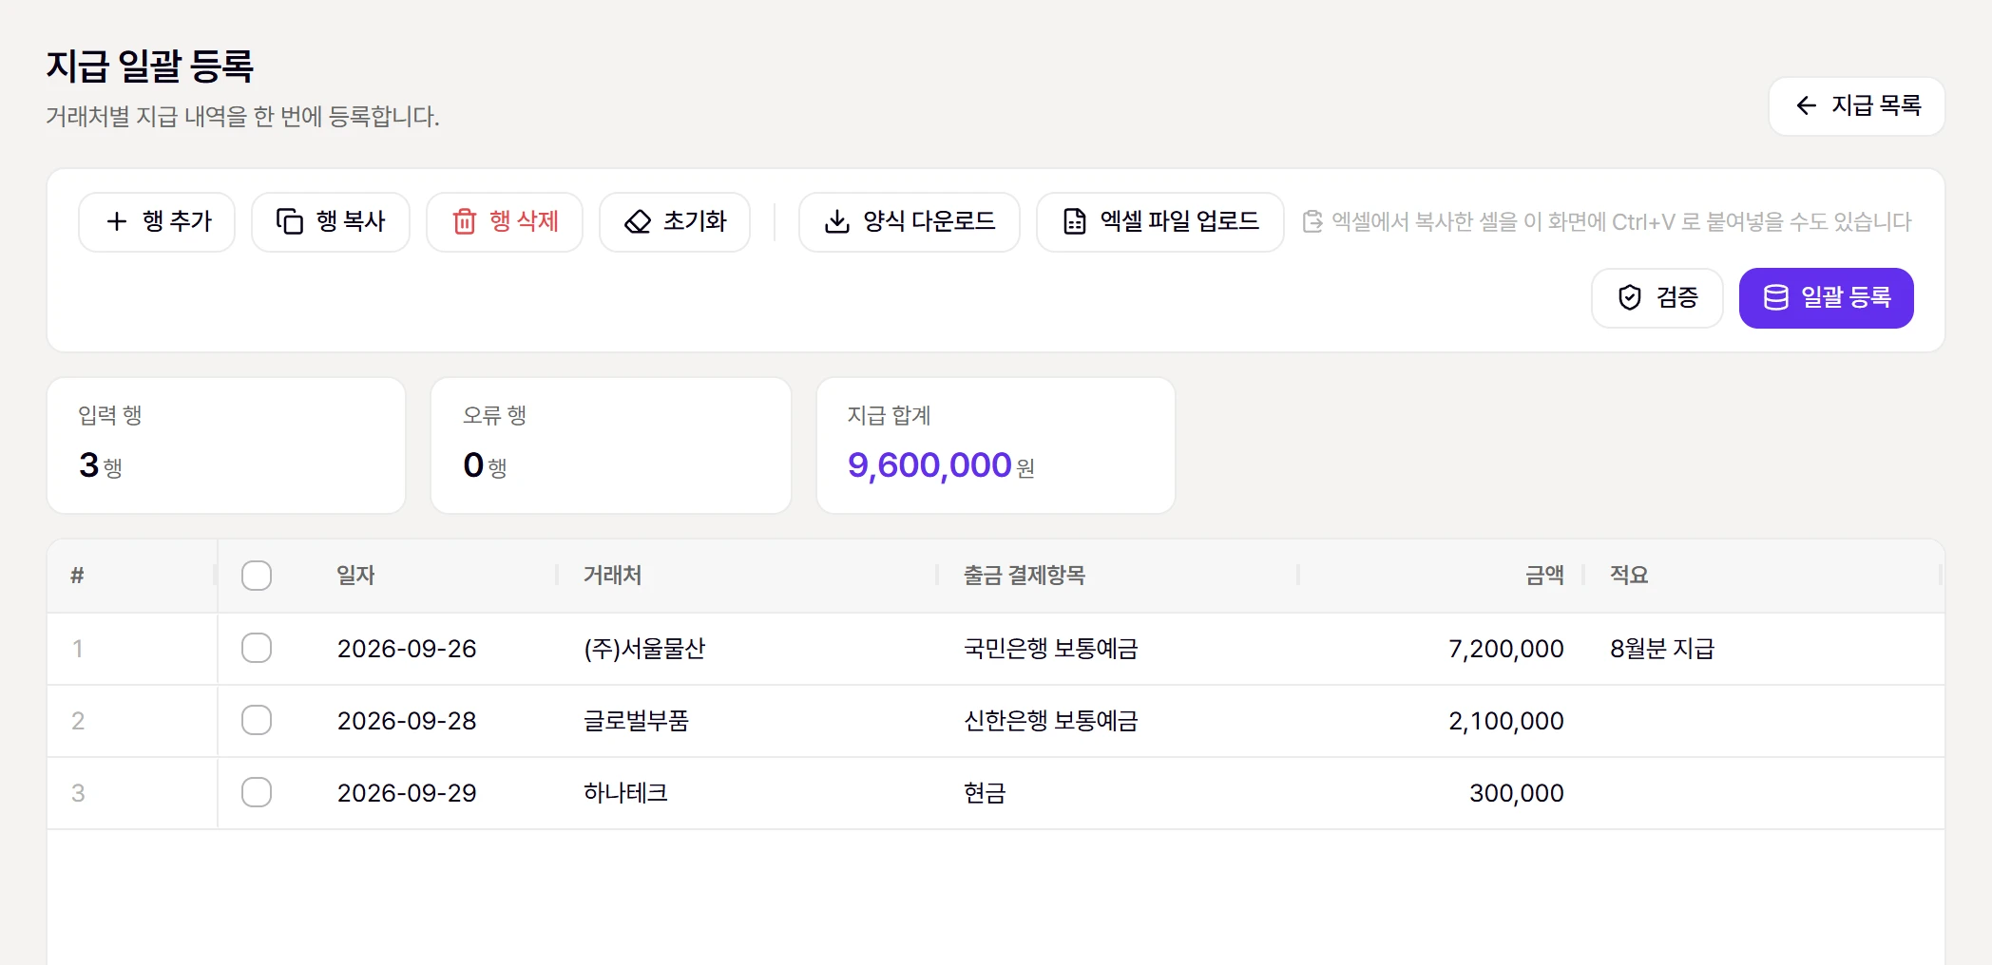The width and height of the screenshot is (1992, 965).
Task: Click the spreadsheet file icon for 엑셀 파일 업로드
Action: [1074, 221]
